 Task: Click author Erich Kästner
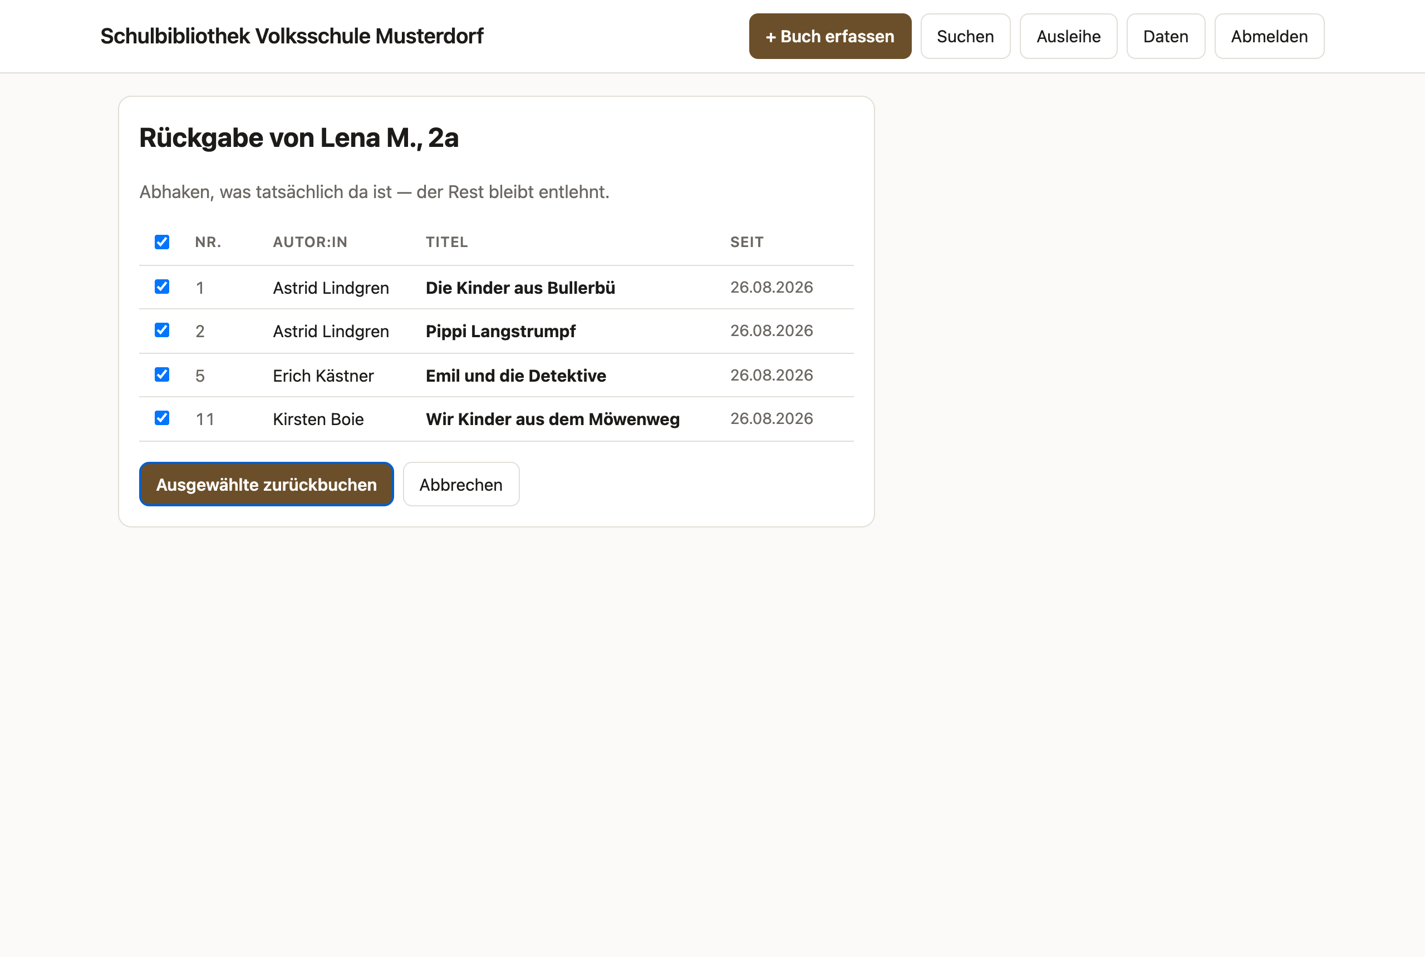pos(323,376)
